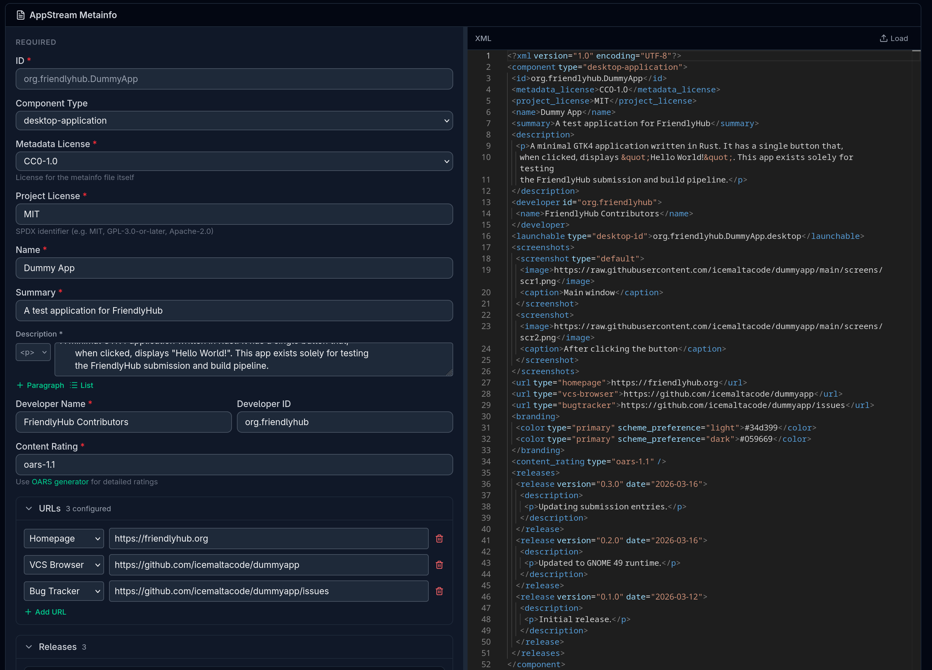Collapse the URLs section

pos(29,508)
